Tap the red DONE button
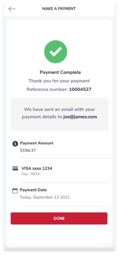This screenshot has width=119, height=255. pyautogui.click(x=59, y=218)
